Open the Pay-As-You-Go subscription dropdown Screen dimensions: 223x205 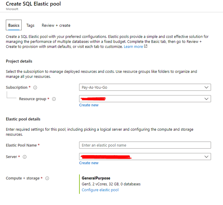[145, 88]
